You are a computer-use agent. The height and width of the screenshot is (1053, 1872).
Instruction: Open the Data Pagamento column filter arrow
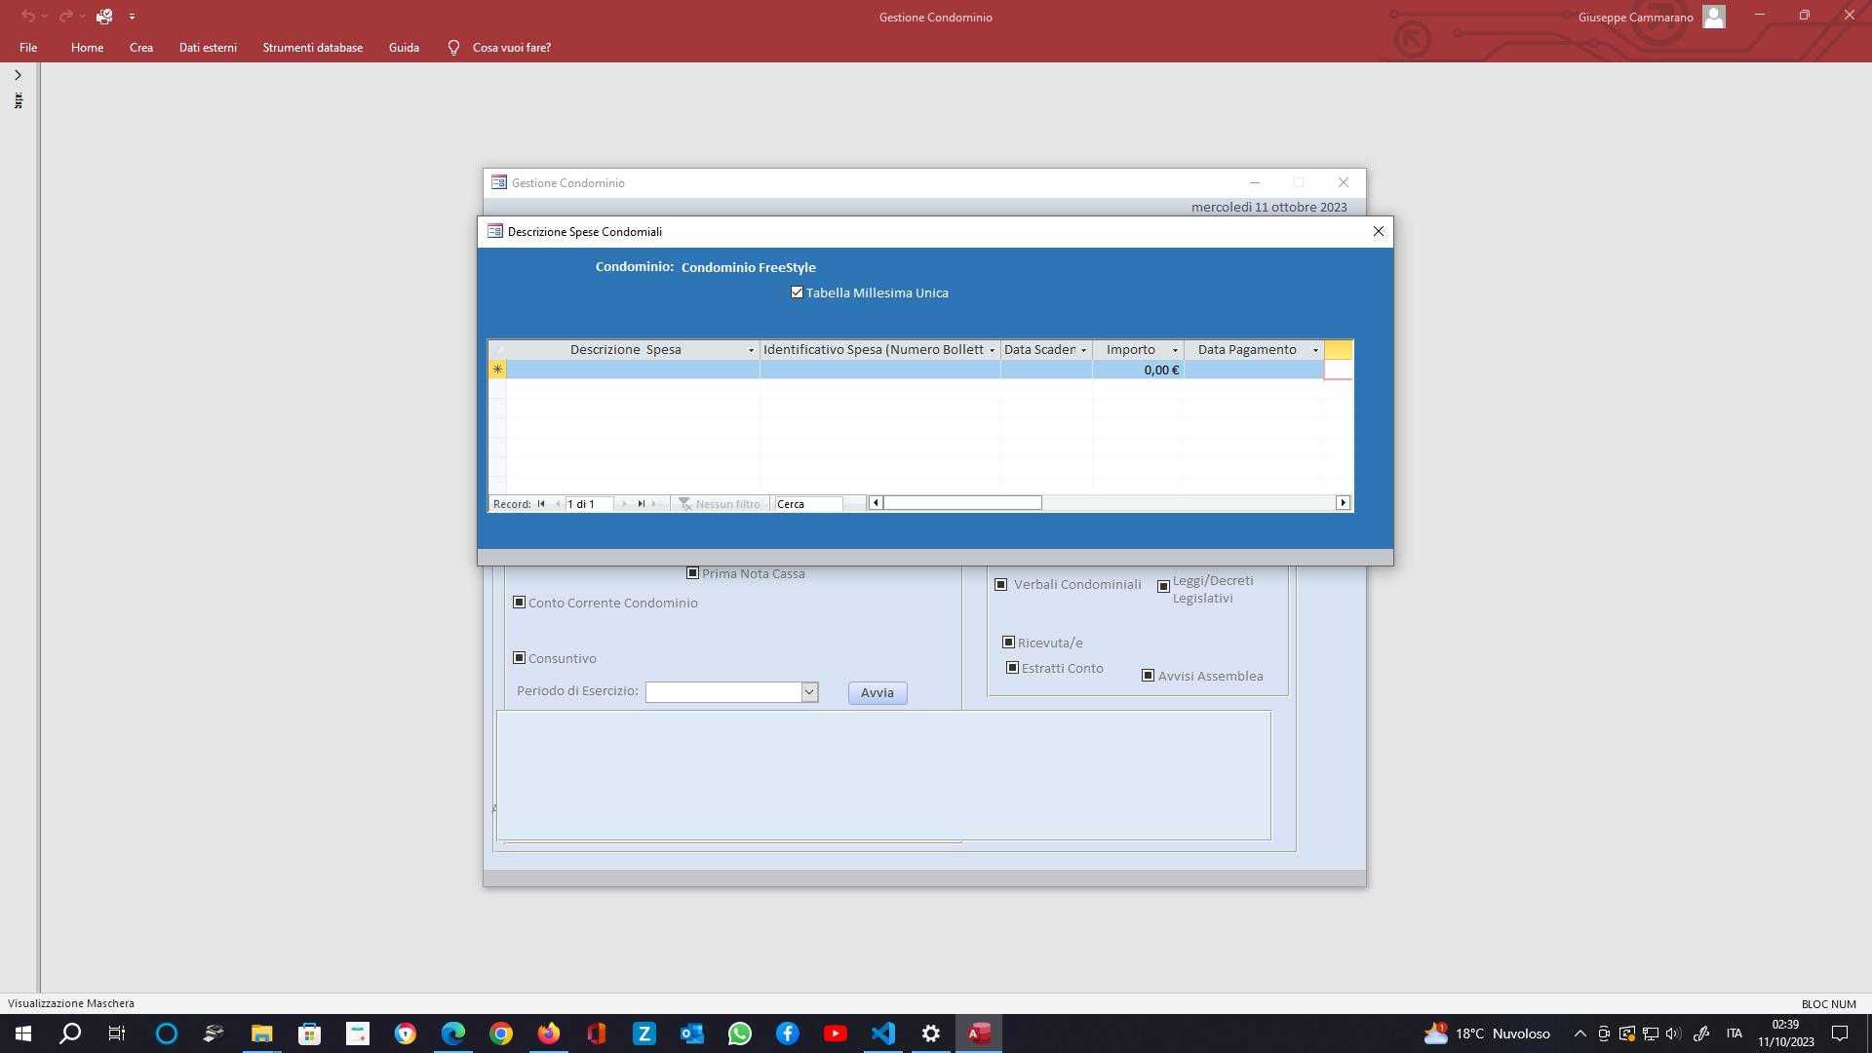click(x=1315, y=350)
